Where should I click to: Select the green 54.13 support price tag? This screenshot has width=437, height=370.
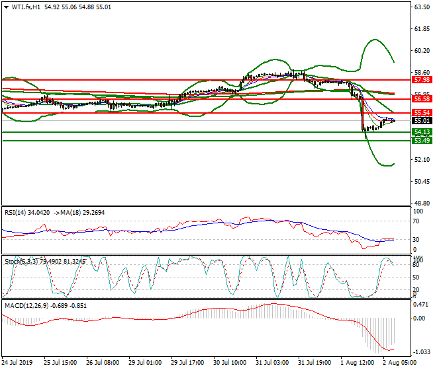point(422,132)
